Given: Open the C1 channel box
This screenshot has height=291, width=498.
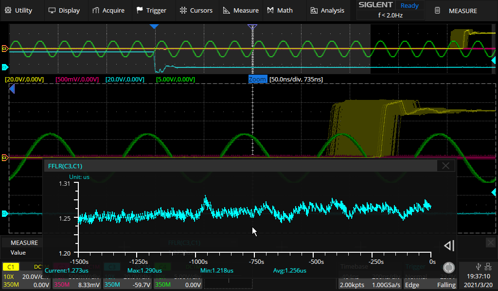Looking at the screenshot, I should (26, 276).
